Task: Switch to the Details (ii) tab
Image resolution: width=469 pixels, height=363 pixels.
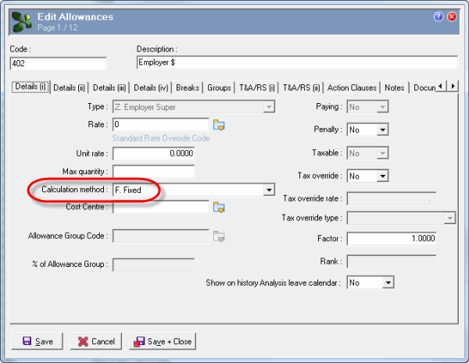Action: pyautogui.click(x=70, y=88)
